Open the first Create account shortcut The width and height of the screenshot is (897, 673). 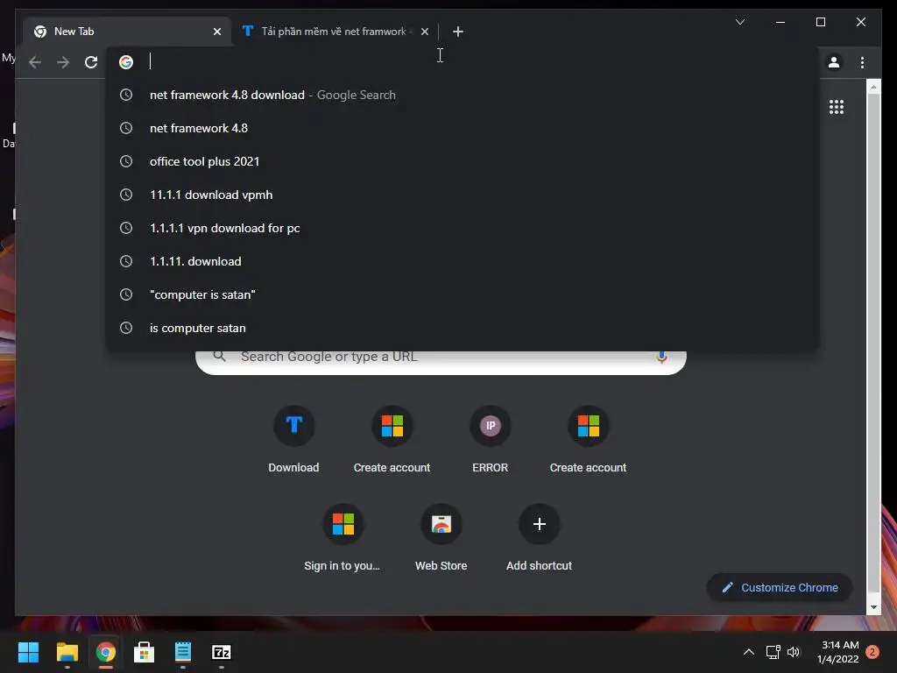(x=392, y=439)
